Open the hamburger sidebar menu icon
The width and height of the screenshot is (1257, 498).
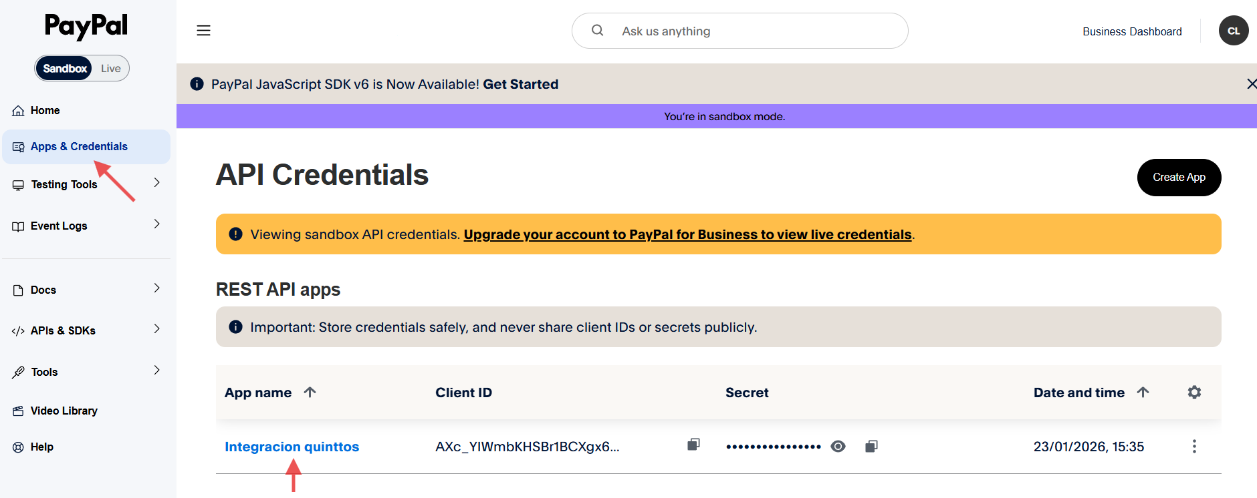(x=203, y=31)
